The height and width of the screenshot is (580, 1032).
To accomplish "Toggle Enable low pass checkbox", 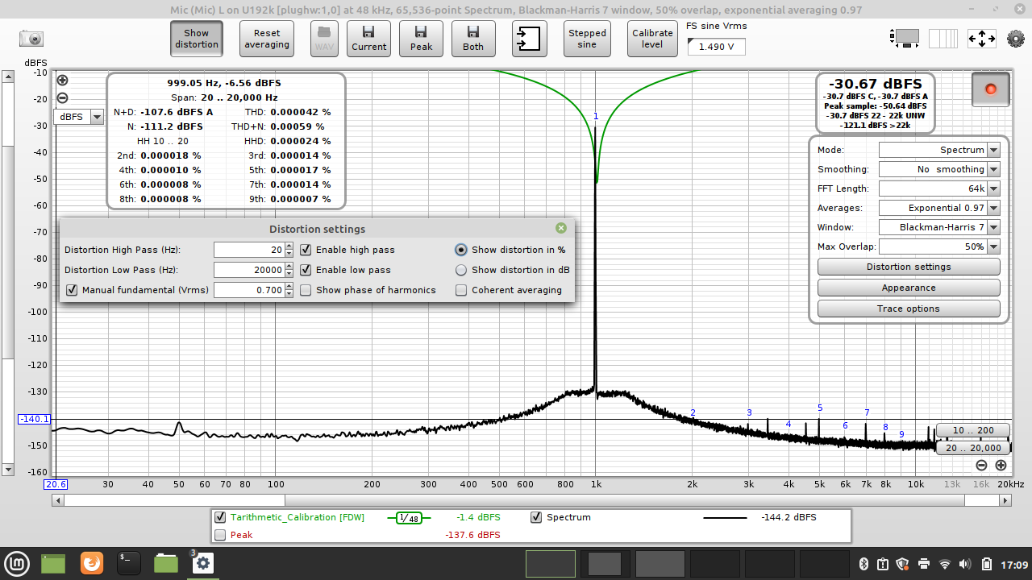I will (x=306, y=270).
